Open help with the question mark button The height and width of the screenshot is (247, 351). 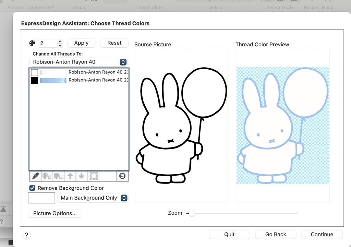[26, 235]
